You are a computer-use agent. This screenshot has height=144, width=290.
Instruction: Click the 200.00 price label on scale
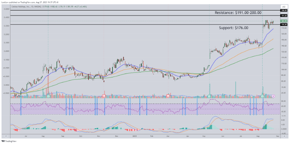[x=284, y=10]
